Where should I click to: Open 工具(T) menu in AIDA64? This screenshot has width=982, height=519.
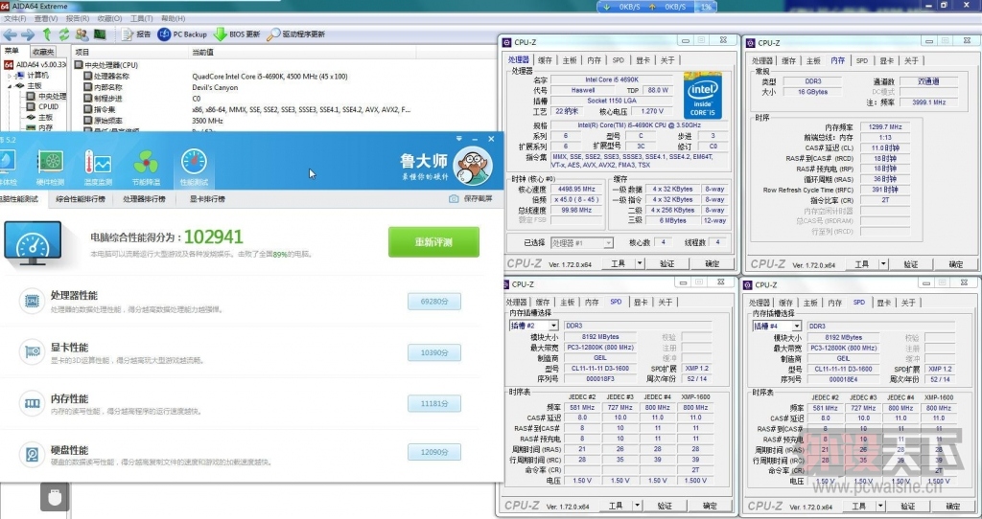pyautogui.click(x=142, y=19)
